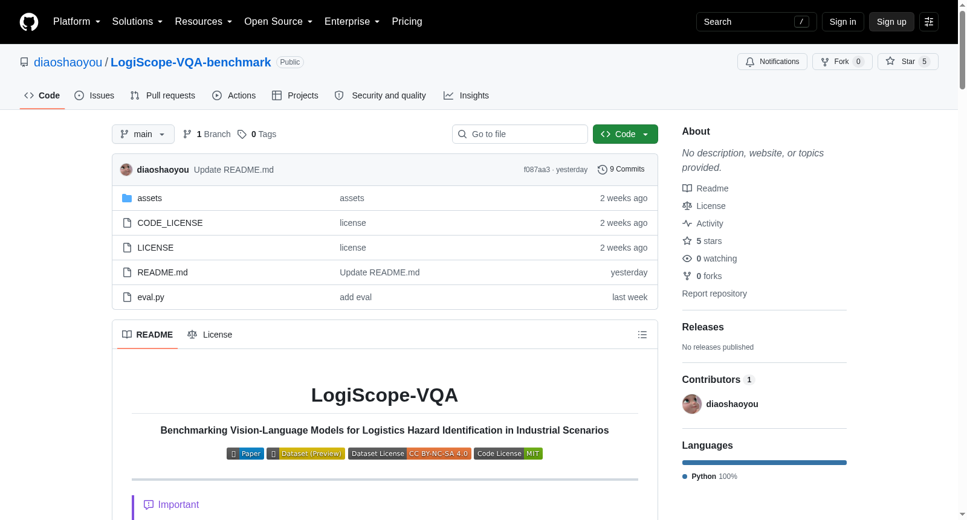Select the README tab in file viewer
The height and width of the screenshot is (520, 967).
pyautogui.click(x=147, y=335)
